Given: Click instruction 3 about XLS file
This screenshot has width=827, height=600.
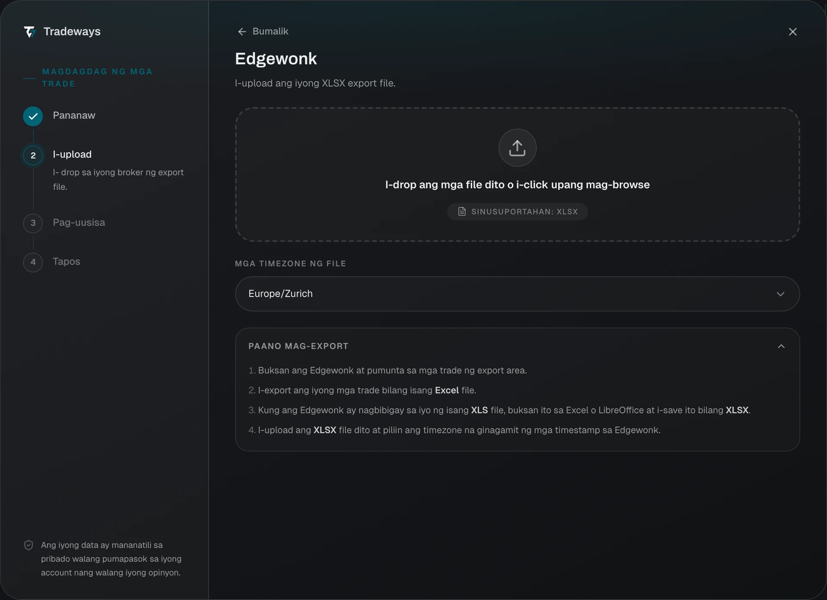Looking at the screenshot, I should click(x=500, y=410).
